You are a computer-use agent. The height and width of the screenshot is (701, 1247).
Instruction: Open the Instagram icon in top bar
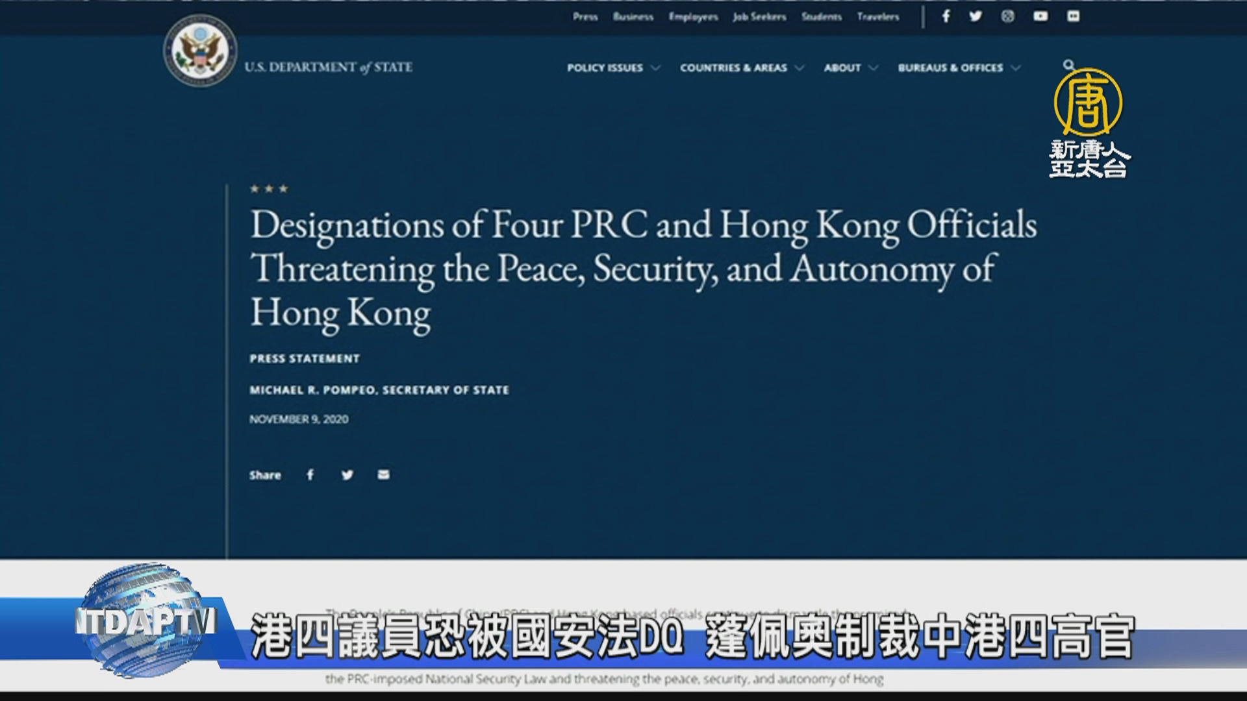point(1007,16)
